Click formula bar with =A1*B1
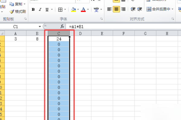This screenshot has width=181, height=120. pos(123,27)
